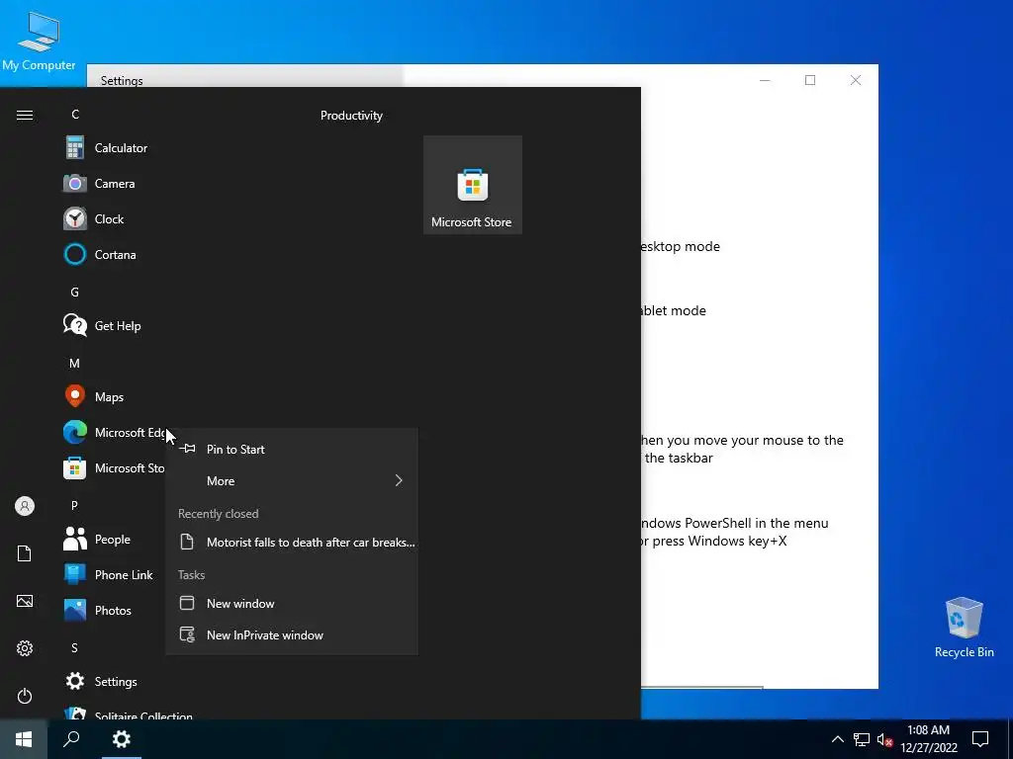Expand the More submenu
This screenshot has width=1013, height=759.
pos(292,481)
